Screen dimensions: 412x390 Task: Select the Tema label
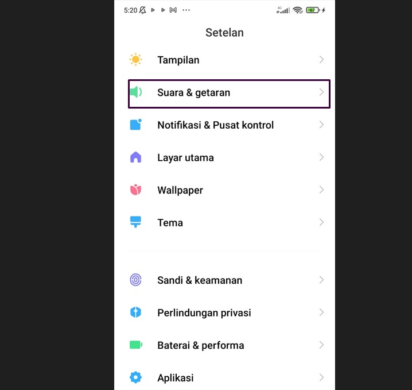(x=170, y=223)
